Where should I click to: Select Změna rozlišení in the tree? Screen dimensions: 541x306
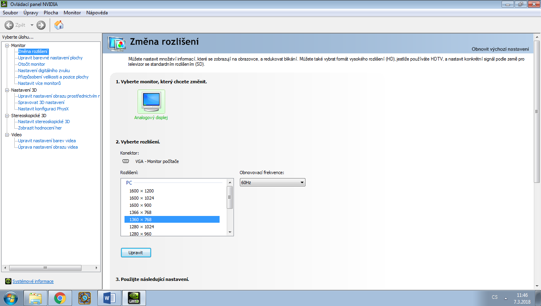click(33, 51)
